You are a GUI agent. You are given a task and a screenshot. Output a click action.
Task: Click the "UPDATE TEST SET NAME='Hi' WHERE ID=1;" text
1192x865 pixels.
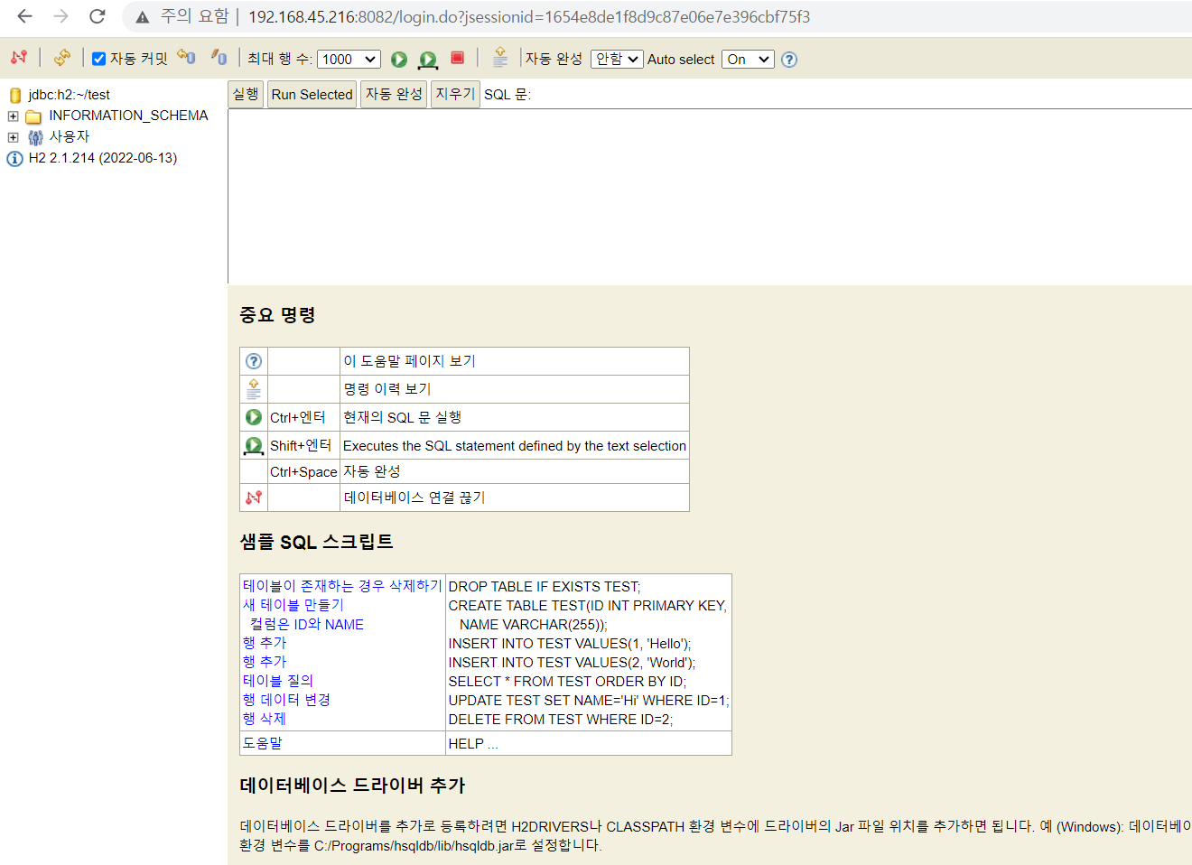[x=589, y=701]
